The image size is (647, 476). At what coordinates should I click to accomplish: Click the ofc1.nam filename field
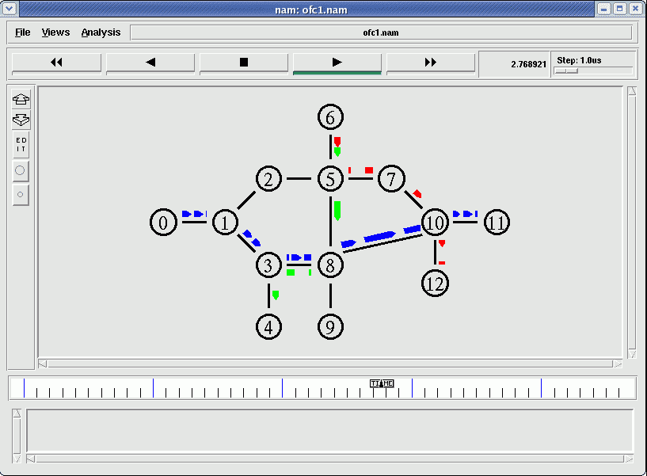tap(381, 32)
